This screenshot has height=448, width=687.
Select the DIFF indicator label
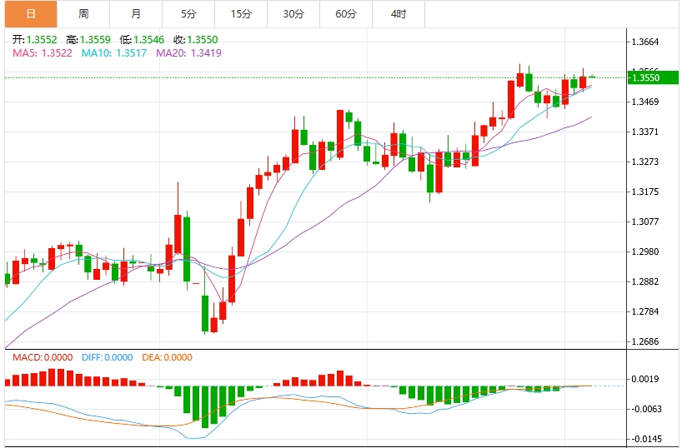(107, 357)
